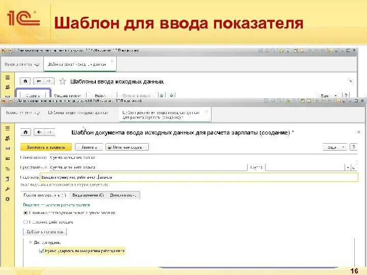Click into the Представление input field
367x275 pixels.
click(148, 168)
